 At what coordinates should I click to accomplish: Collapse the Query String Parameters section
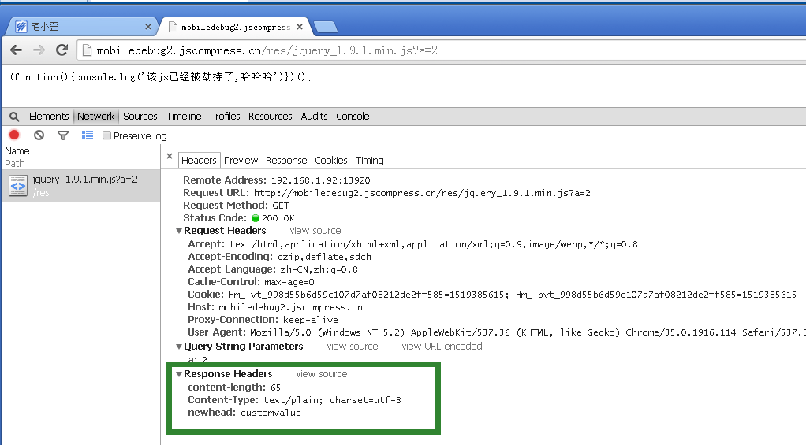179,347
